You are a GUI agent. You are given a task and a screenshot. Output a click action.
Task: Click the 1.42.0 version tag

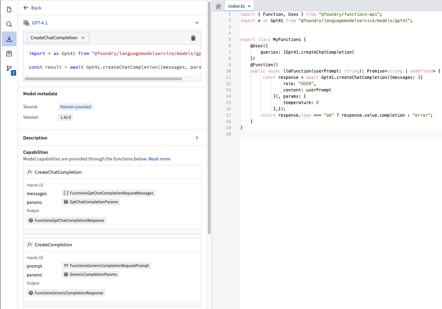pyautogui.click(x=66, y=117)
